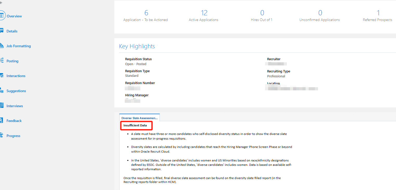This screenshot has width=396, height=190.
Task: Click the 'Hiring Manager' label
Action: coord(137,95)
